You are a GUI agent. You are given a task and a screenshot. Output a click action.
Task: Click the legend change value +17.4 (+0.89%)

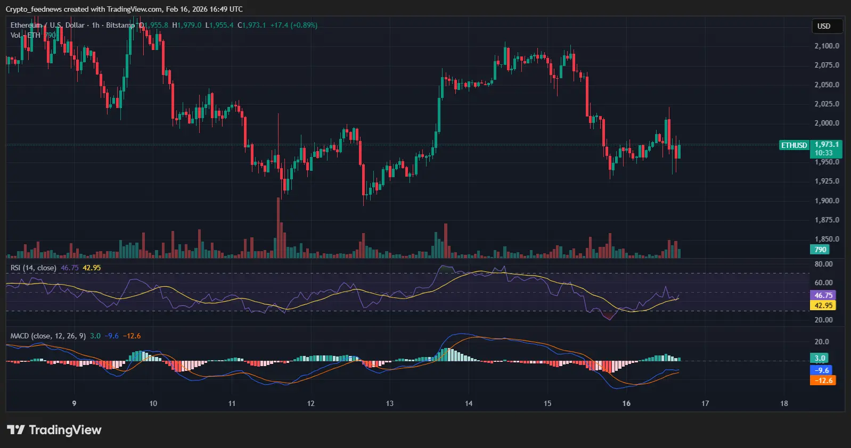(294, 25)
